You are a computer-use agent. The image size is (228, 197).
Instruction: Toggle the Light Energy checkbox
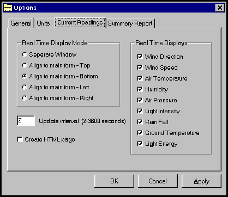140,144
